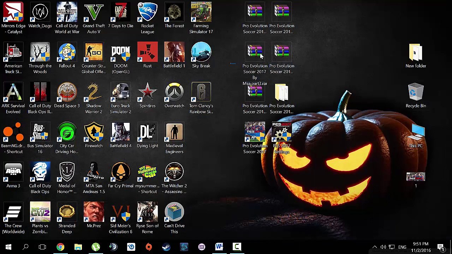Open Google Chrome in the taskbar
Image resolution: width=452 pixels, height=254 pixels.
point(60,247)
